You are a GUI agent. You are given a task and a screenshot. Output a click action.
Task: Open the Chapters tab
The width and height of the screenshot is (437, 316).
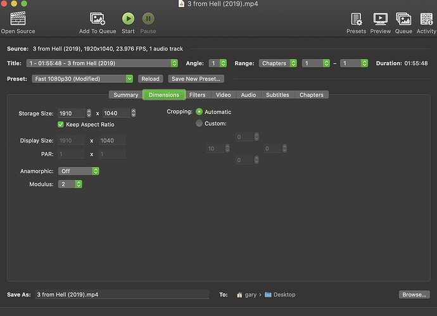point(312,95)
